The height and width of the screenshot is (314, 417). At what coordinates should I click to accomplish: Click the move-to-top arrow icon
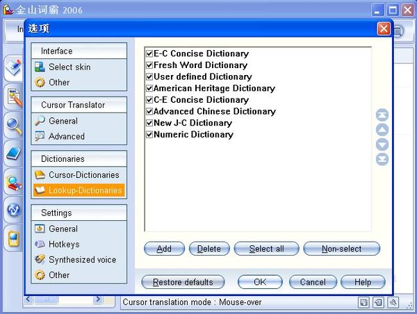[382, 115]
